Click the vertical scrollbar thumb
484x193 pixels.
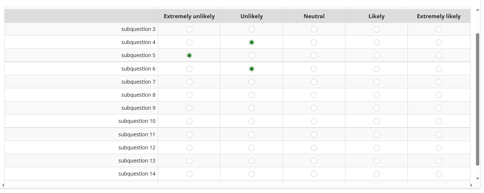[478, 99]
